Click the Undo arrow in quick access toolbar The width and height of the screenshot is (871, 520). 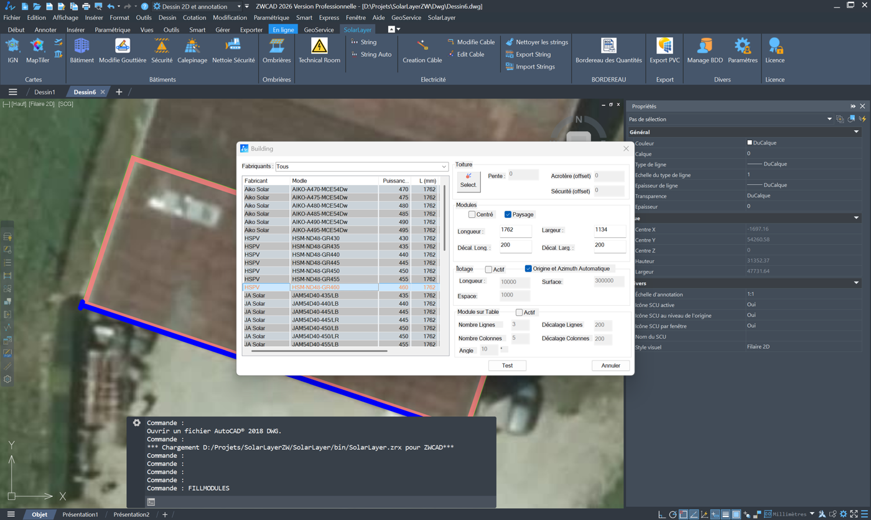coord(111,6)
